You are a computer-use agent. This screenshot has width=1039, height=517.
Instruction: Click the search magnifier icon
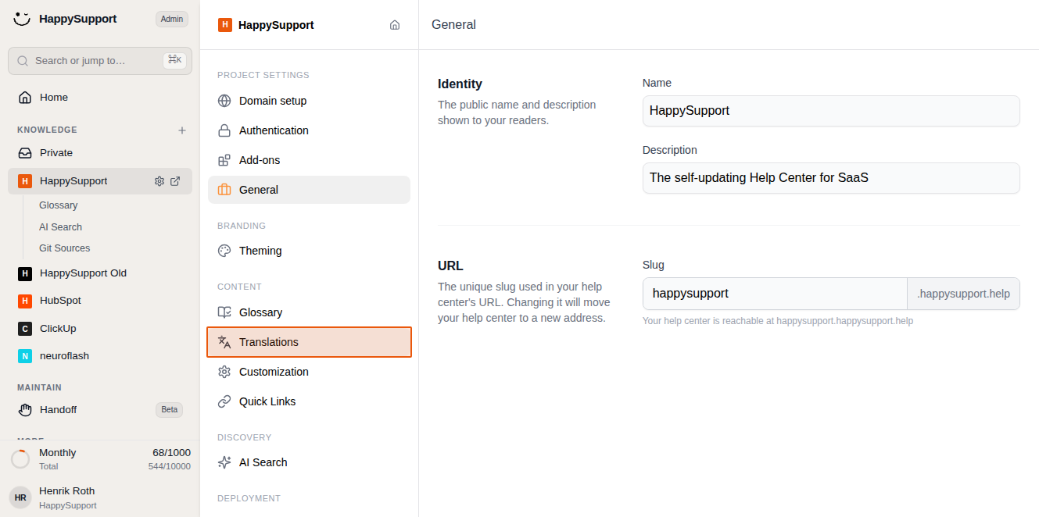(x=23, y=61)
